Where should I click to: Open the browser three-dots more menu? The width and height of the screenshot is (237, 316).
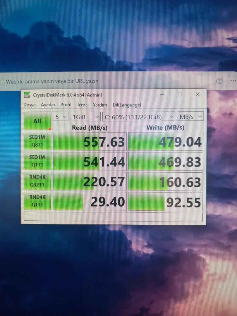tap(233, 81)
